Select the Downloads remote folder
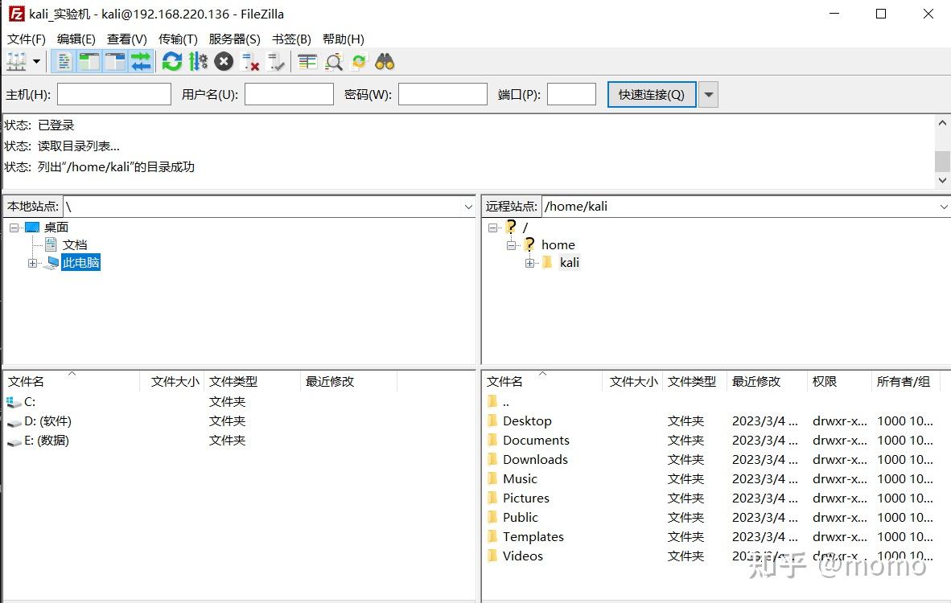951x603 pixels. click(x=535, y=459)
